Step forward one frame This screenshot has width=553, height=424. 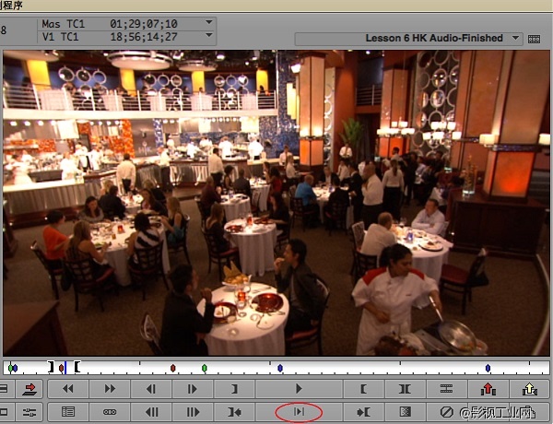coord(193,390)
